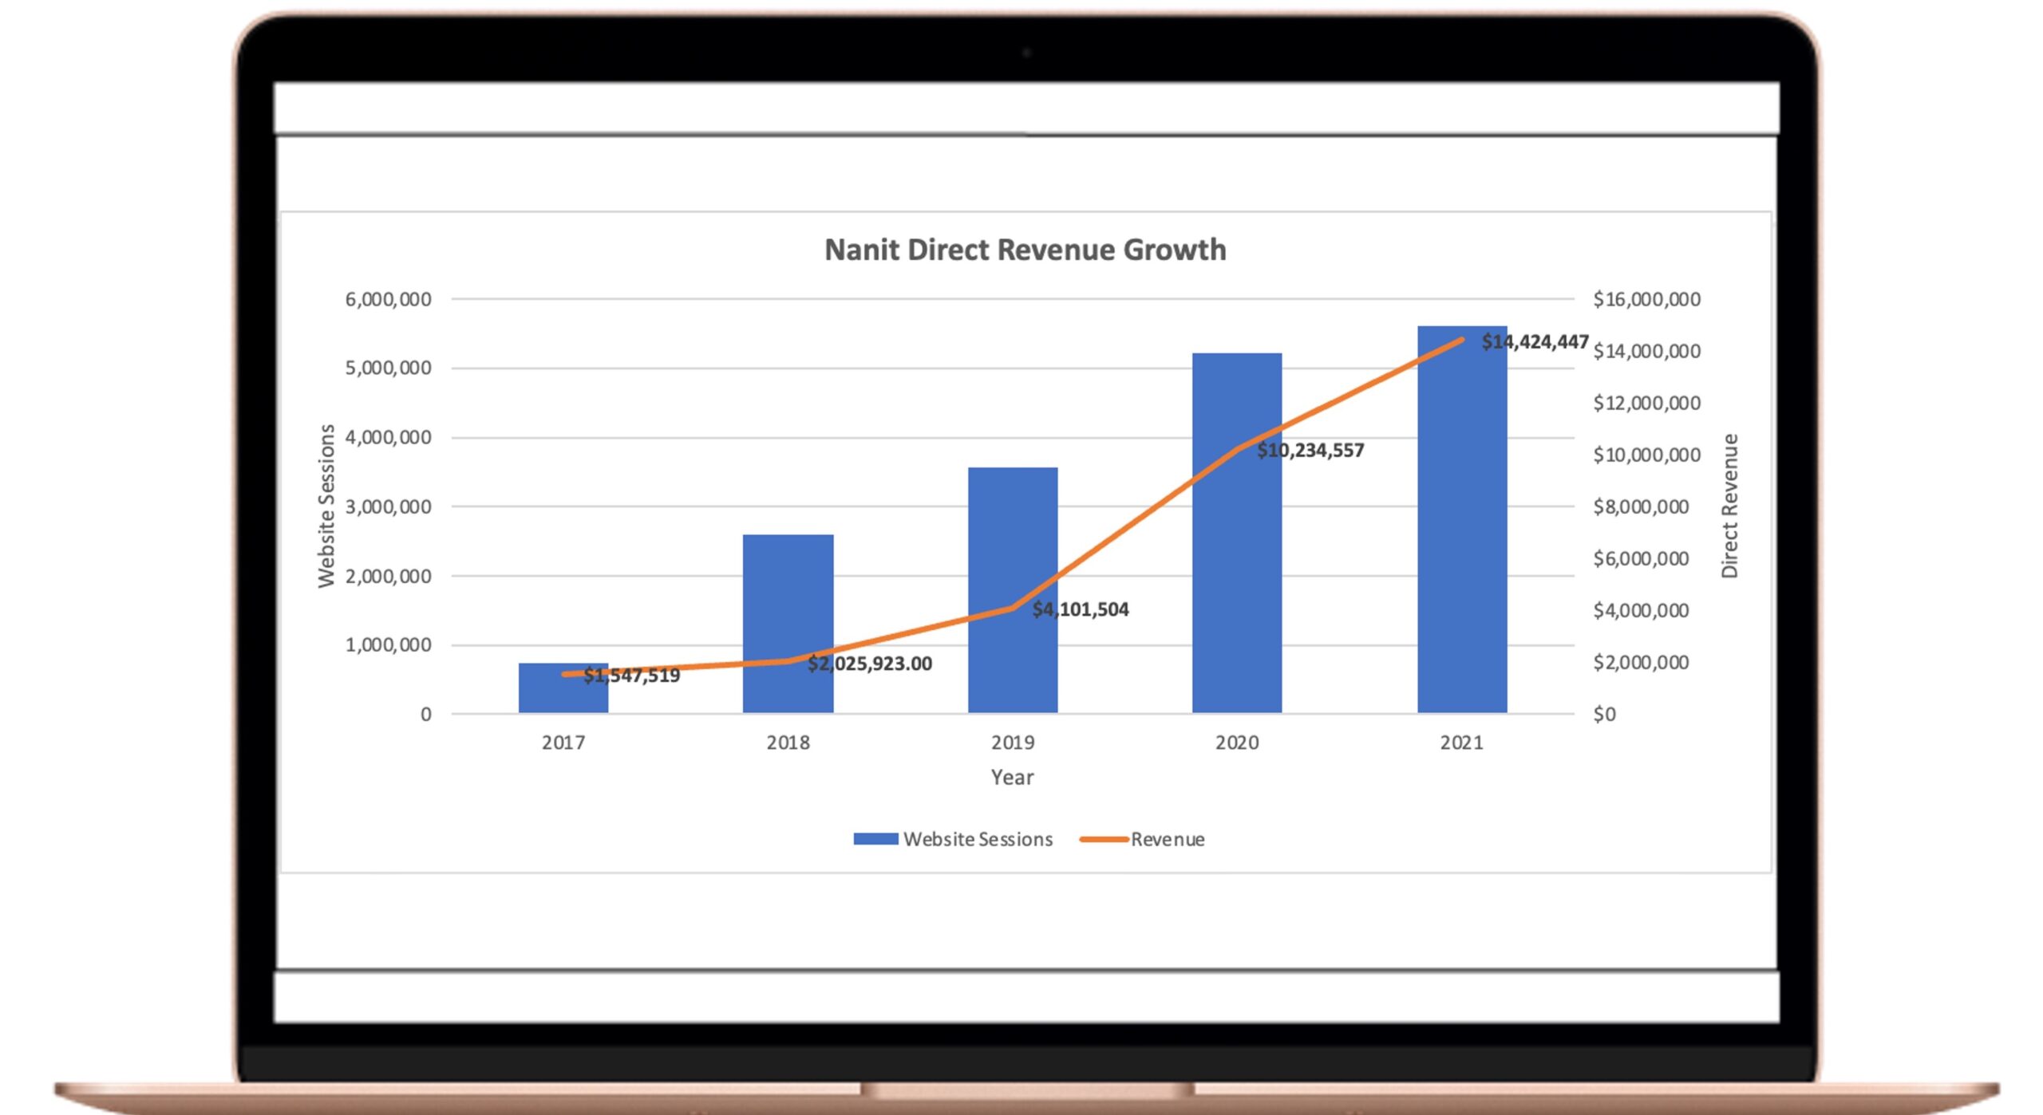Click the blue Website Sessions legend swatch

pyautogui.click(x=875, y=839)
